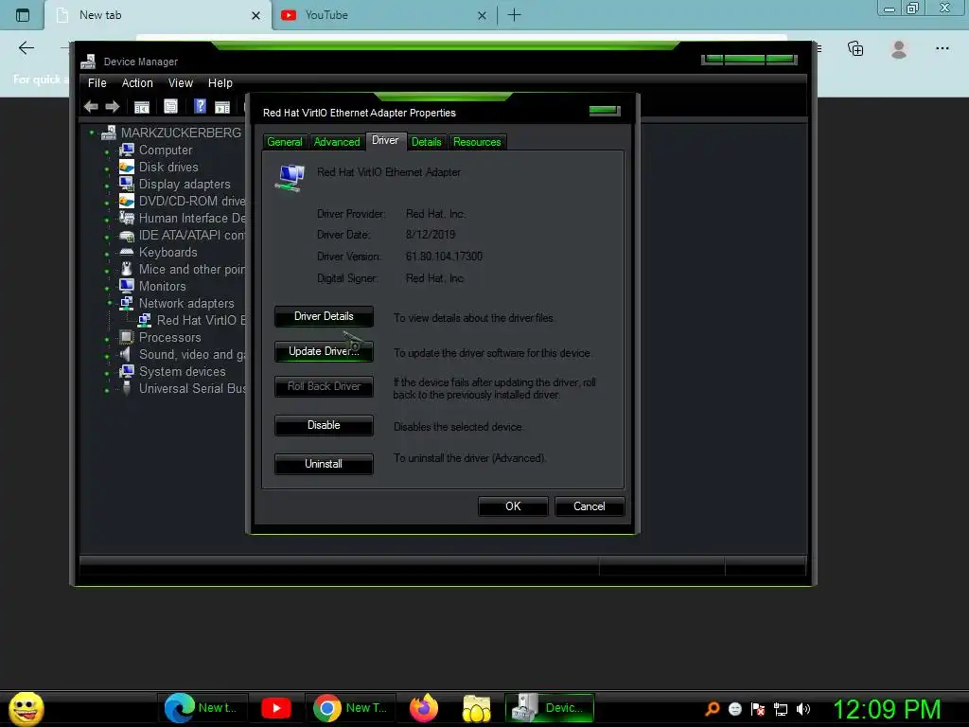
Task: Launch Firefox from the taskbar
Action: click(424, 708)
